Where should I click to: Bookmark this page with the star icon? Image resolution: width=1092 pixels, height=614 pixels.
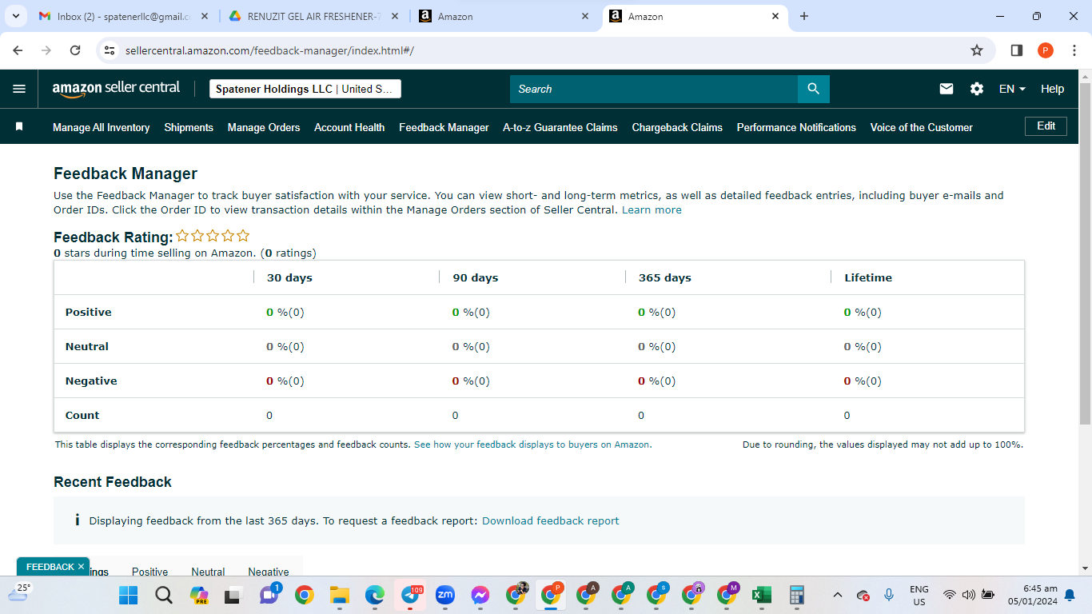[977, 50]
